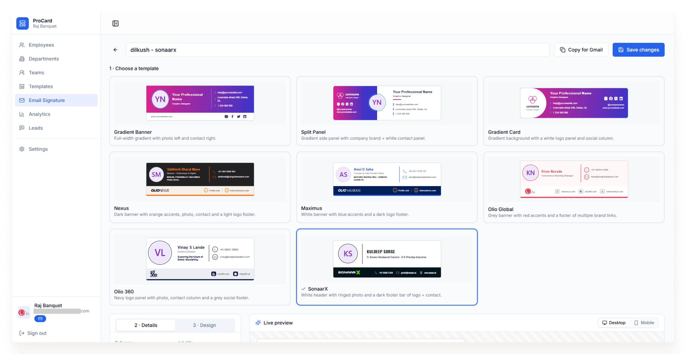Go back using the left arrow icon
Viewport: 686px width, 354px height.
pos(115,50)
